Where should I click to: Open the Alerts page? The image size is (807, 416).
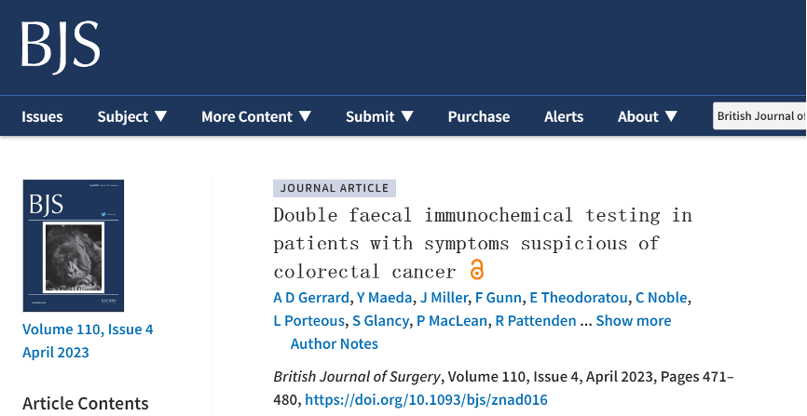pos(564,116)
